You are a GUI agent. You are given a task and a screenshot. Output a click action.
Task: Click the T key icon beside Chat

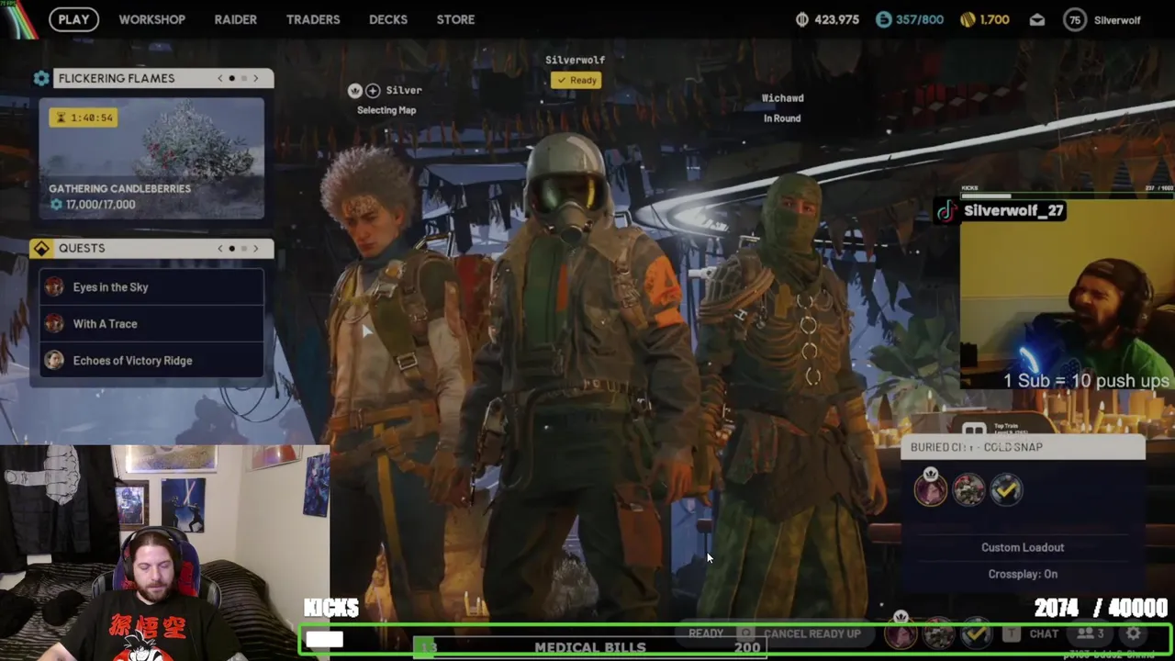tap(1011, 633)
